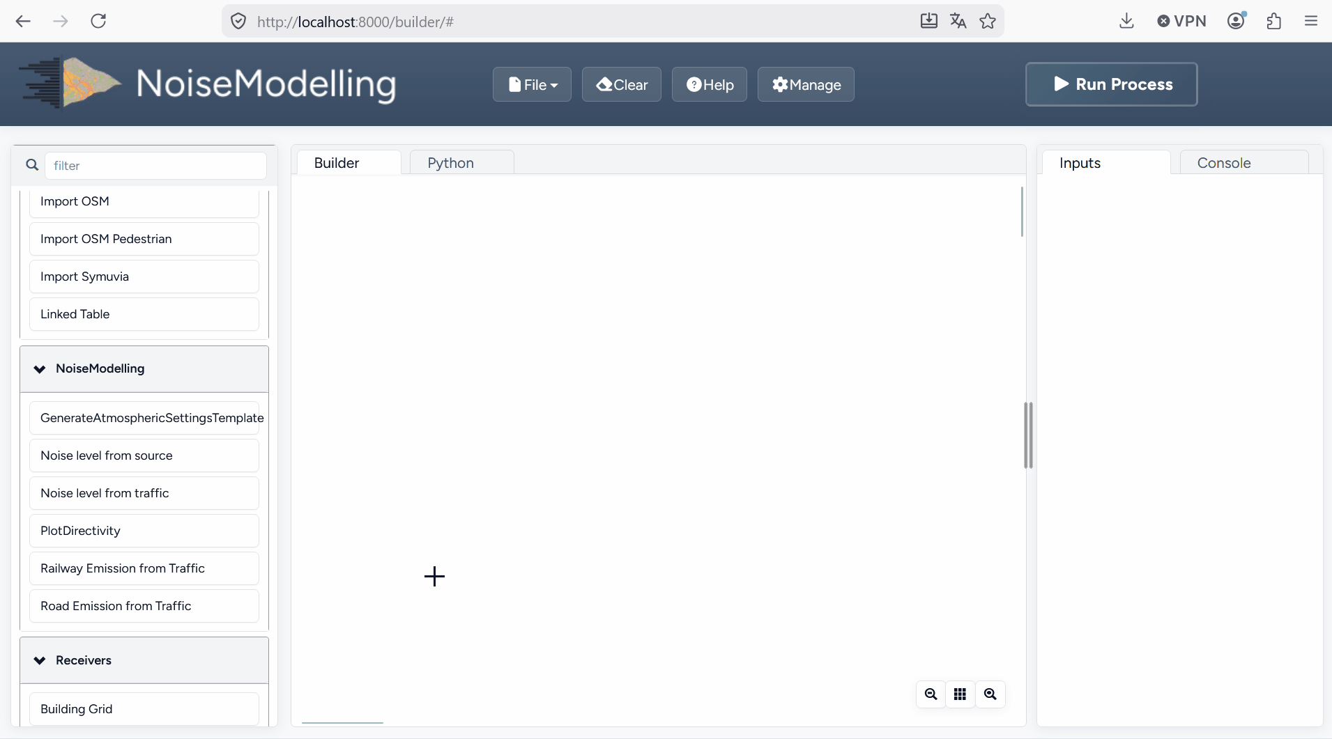Open the Help dialog
Image resolution: width=1332 pixels, height=739 pixels.
pyautogui.click(x=710, y=84)
